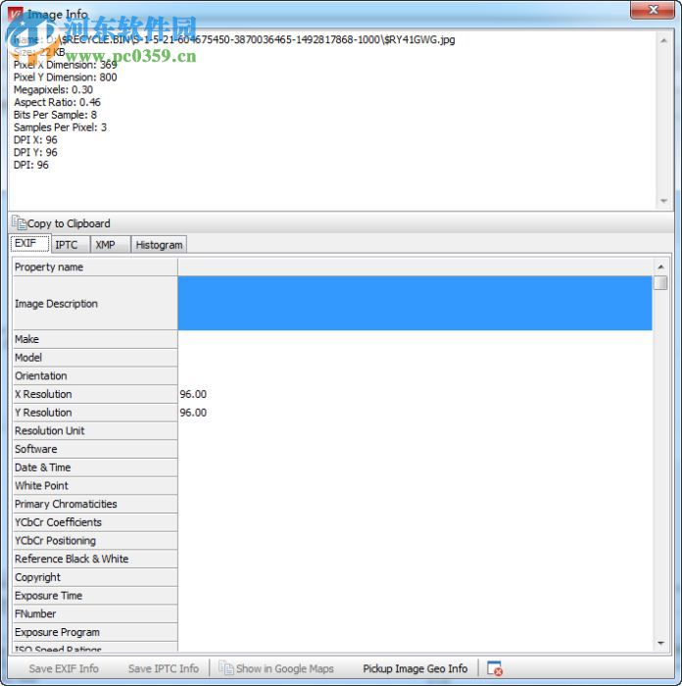The height and width of the screenshot is (686, 682).
Task: Select the White Point property row
Action: [95, 486]
